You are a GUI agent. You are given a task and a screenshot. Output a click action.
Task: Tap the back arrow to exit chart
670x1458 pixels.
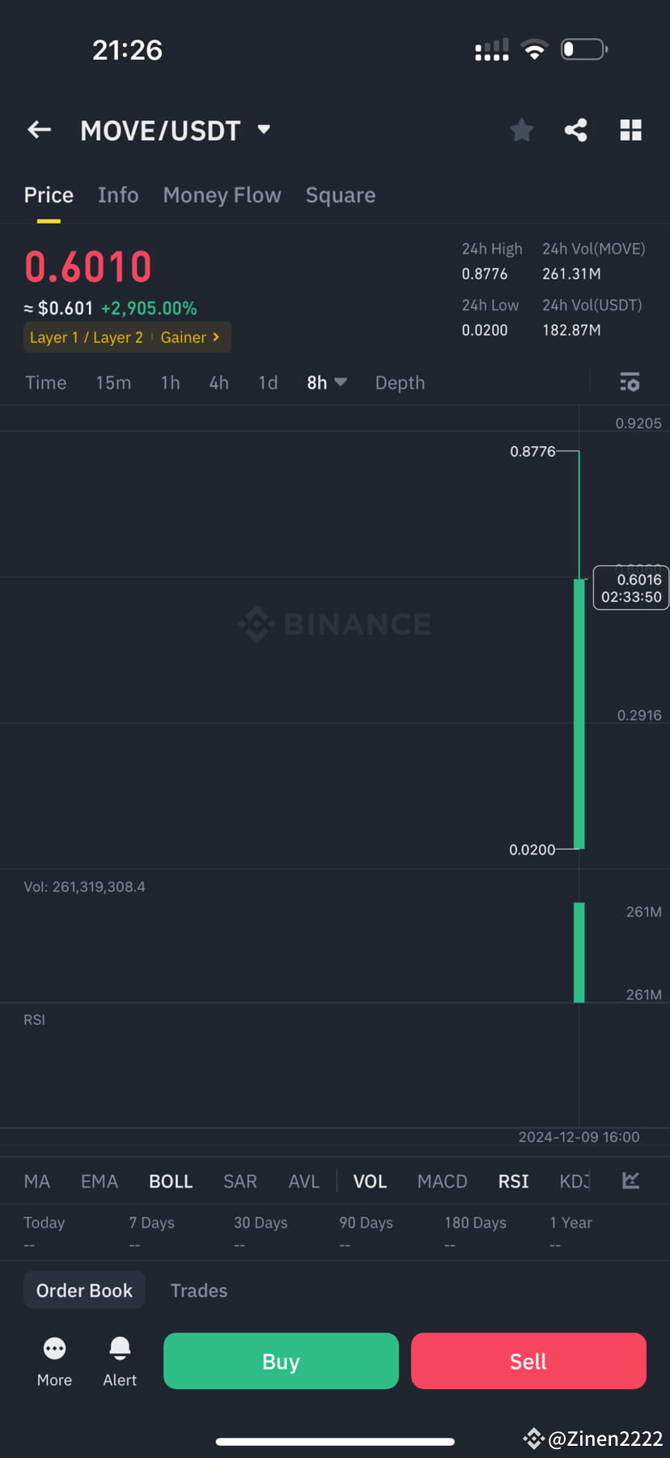coord(39,130)
